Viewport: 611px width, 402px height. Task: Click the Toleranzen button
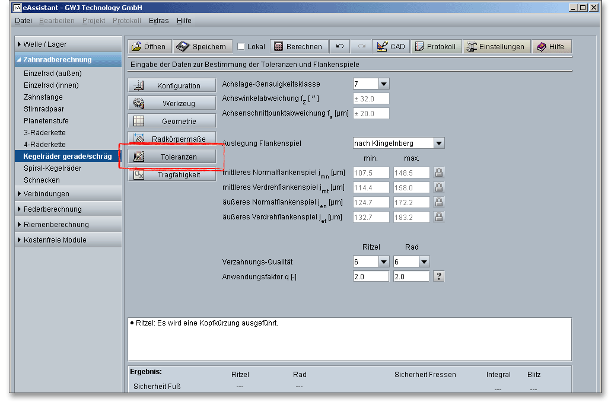coord(172,157)
